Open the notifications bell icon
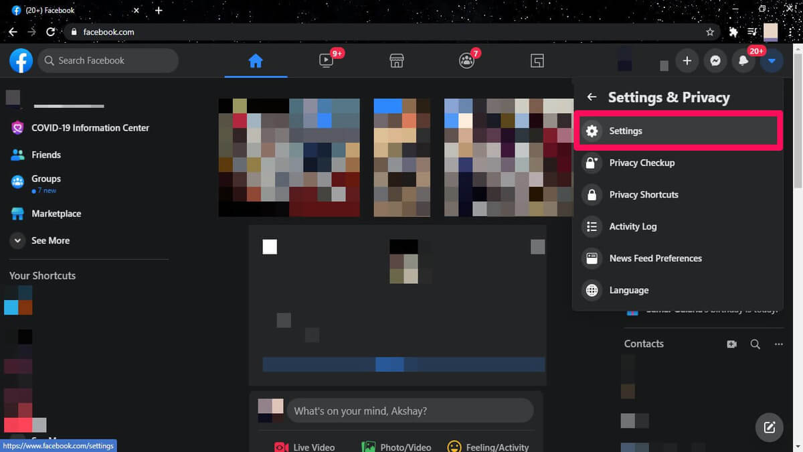 (743, 61)
